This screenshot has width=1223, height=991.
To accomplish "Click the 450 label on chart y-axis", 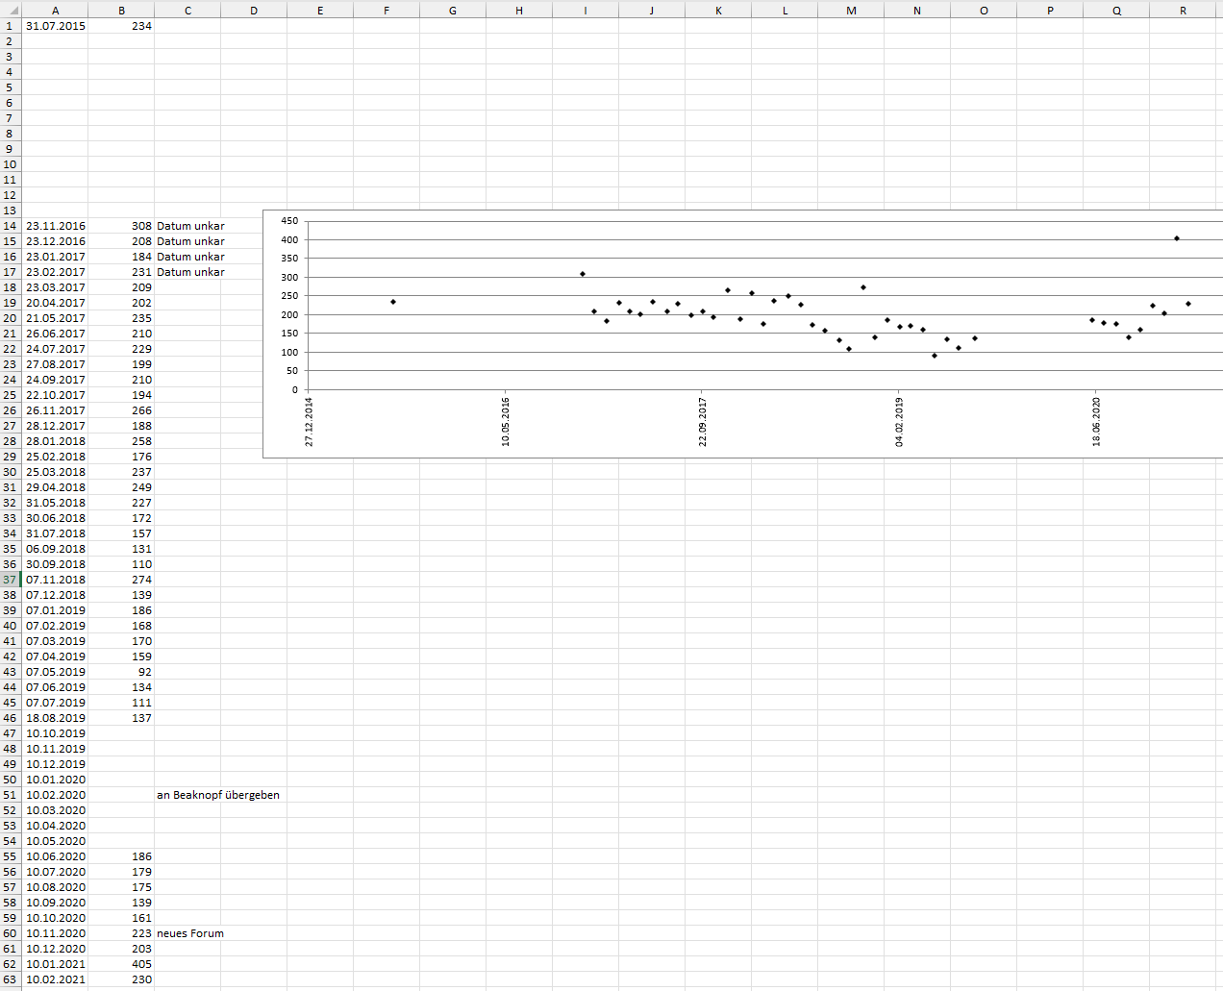I will (x=288, y=221).
